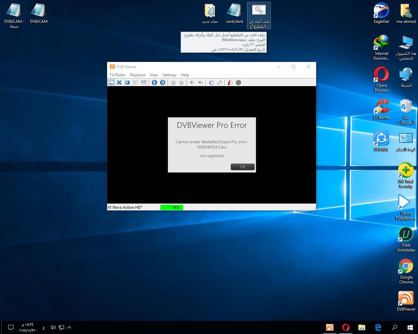The width and height of the screenshot is (418, 334).
Task: Click the grey record circle icon
Action: click(x=238, y=83)
